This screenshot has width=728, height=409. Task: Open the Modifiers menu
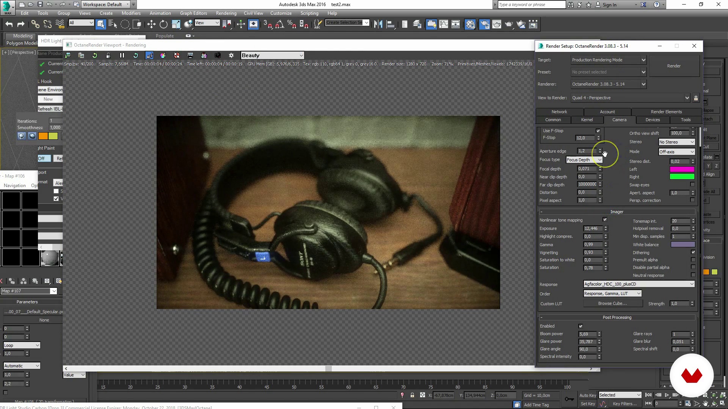coord(131,13)
